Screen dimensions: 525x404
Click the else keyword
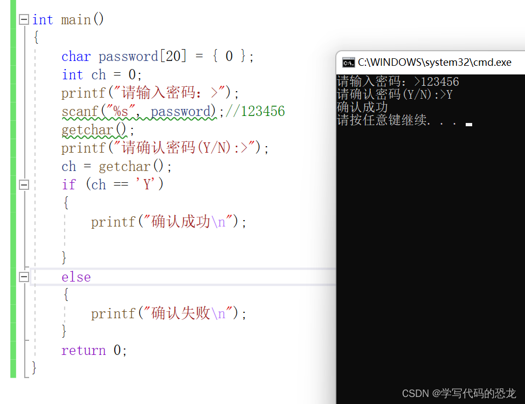[x=76, y=277]
